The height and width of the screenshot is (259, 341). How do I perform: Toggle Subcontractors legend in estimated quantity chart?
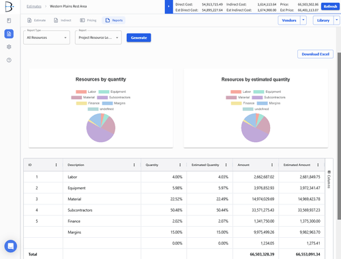[269, 97]
